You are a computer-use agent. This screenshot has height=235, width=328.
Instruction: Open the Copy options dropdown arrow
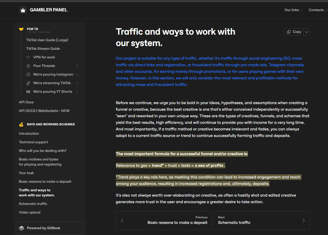307,32
